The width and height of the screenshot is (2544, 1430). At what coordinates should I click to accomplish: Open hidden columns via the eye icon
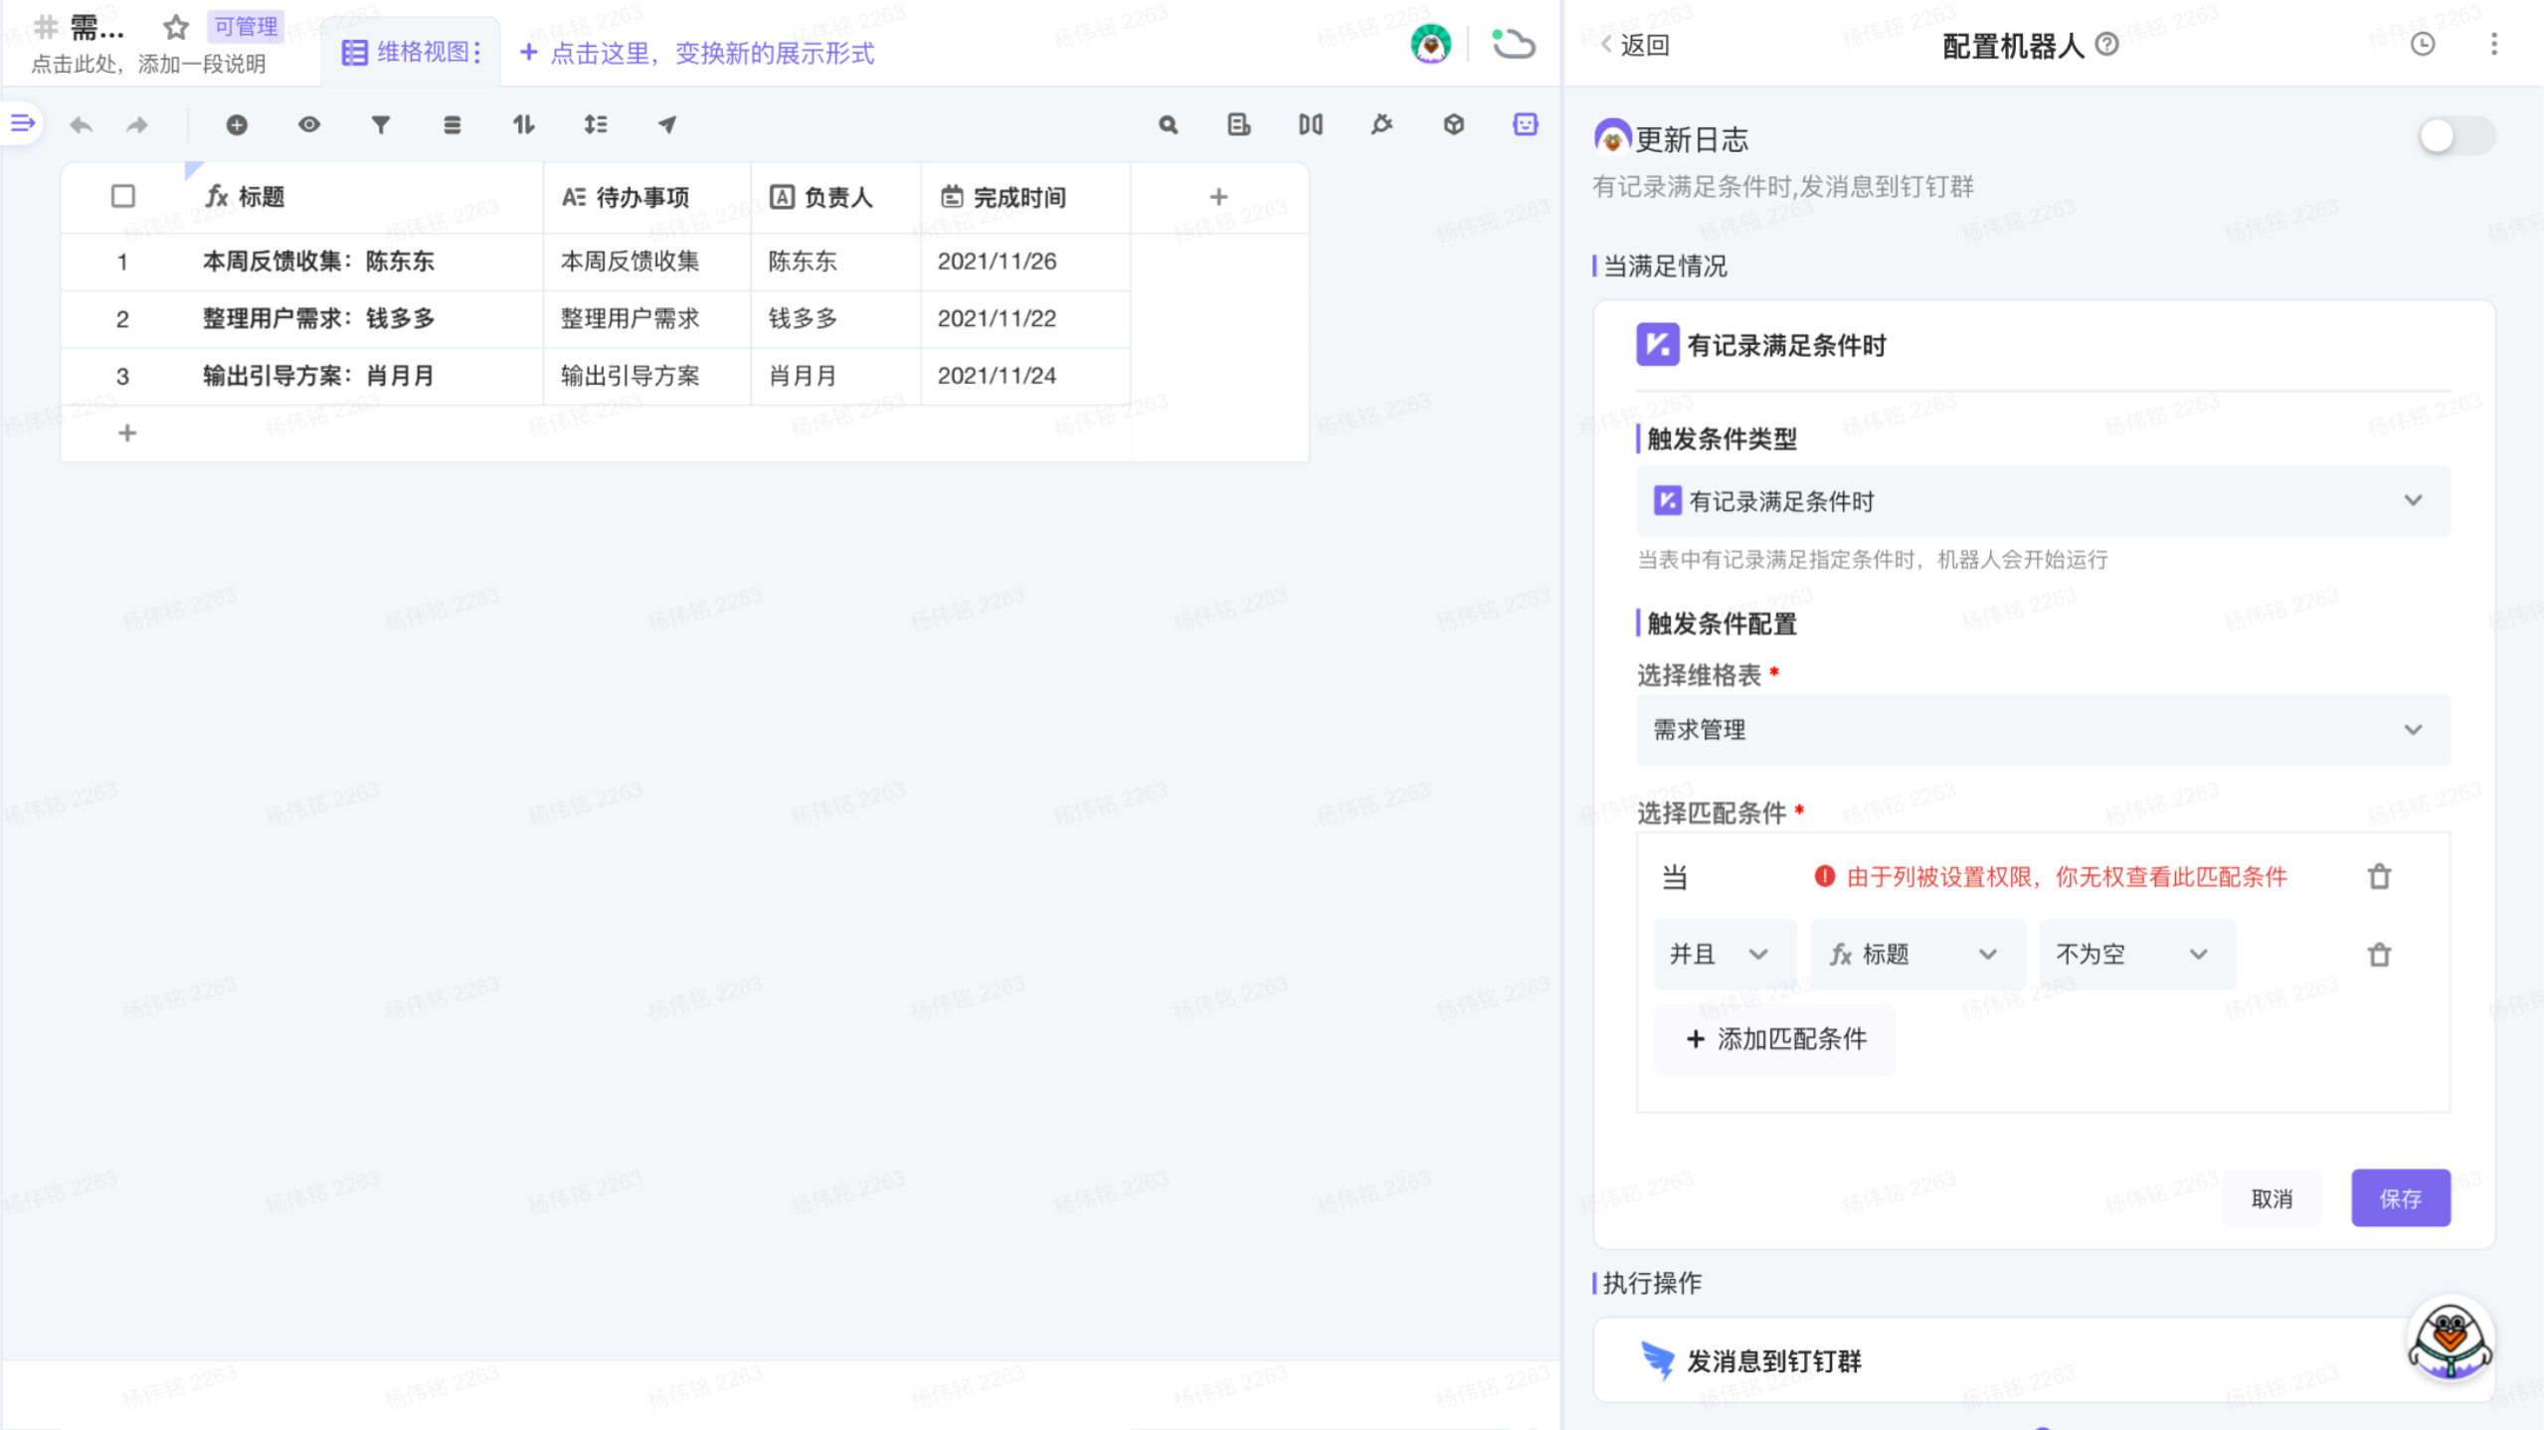309,125
